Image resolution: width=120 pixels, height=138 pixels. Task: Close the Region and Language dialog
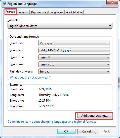coord(112,3)
